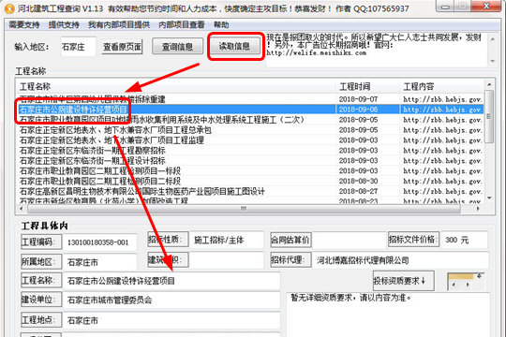Screen dimensions: 506x337
Task: Click date cell 2018-08-27
Action: click(358, 192)
